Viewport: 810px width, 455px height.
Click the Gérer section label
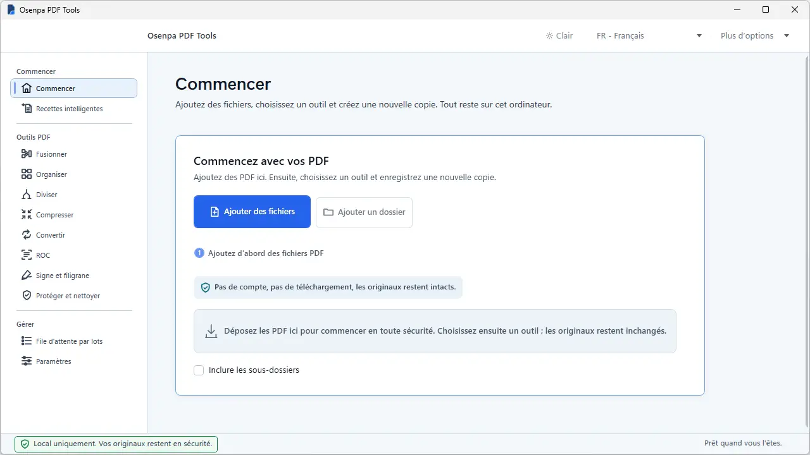25,324
